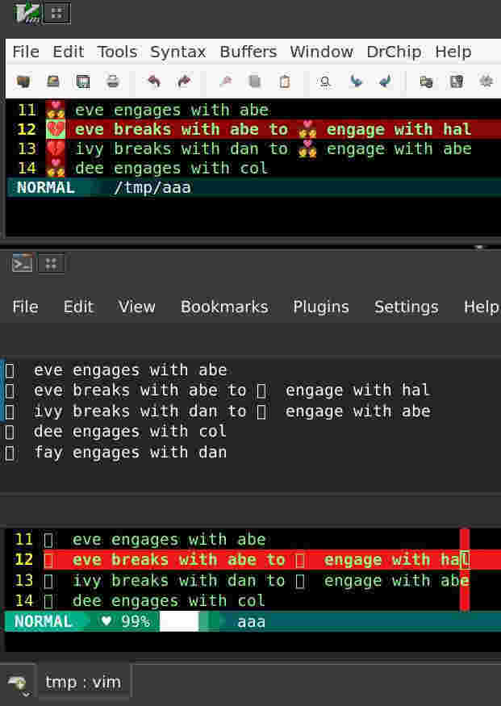Click '/tmp/aaa' in the gVim status line
This screenshot has width=501, height=706.
(152, 188)
